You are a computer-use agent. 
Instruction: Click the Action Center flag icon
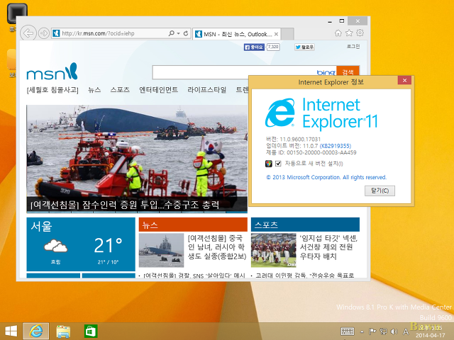372,331
